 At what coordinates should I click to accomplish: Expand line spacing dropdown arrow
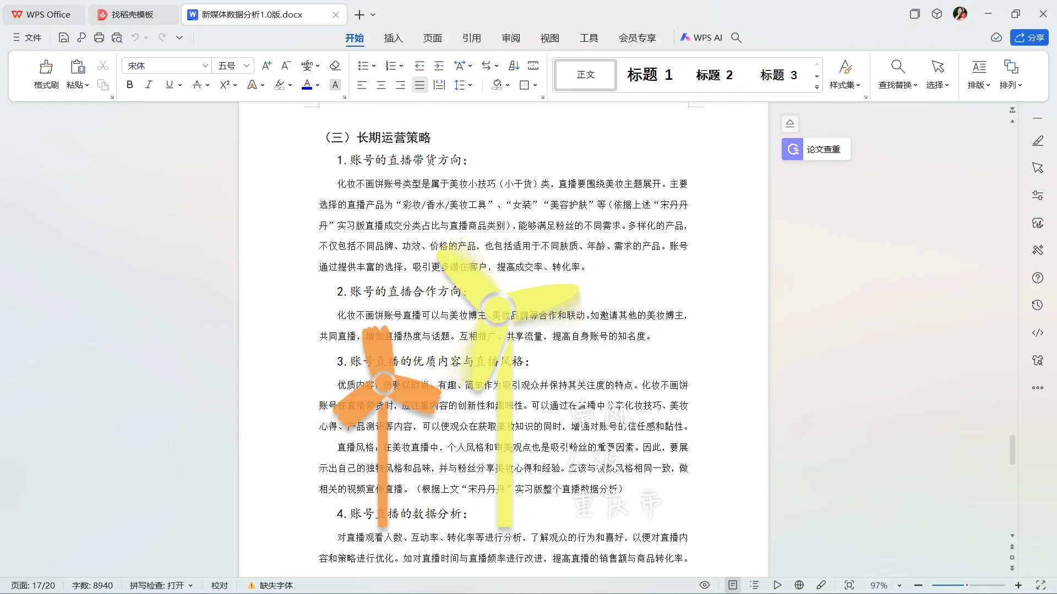click(x=470, y=85)
